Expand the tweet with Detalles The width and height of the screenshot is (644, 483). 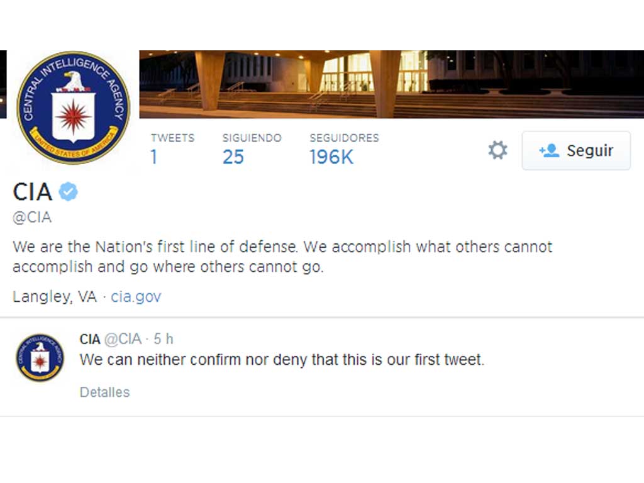point(104,392)
